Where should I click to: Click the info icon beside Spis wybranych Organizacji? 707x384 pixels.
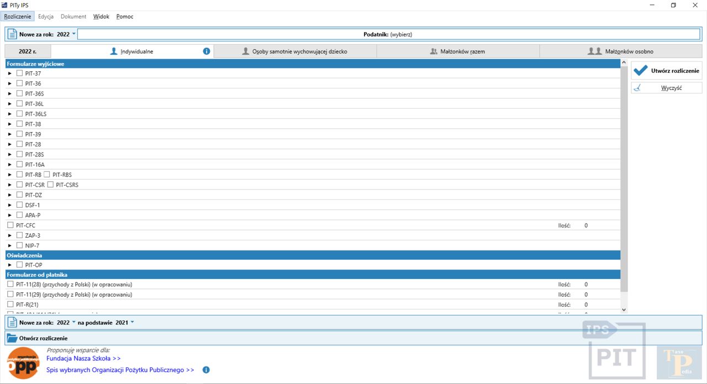tap(206, 370)
